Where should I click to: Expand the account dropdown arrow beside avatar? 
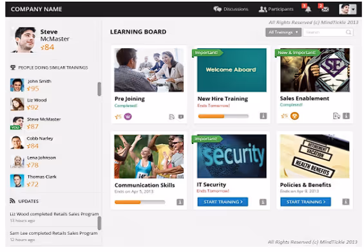click(x=353, y=10)
